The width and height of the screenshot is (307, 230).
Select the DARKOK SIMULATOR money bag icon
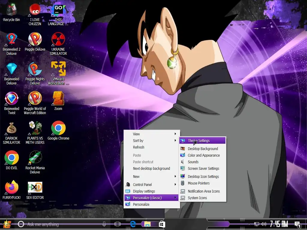click(x=12, y=133)
